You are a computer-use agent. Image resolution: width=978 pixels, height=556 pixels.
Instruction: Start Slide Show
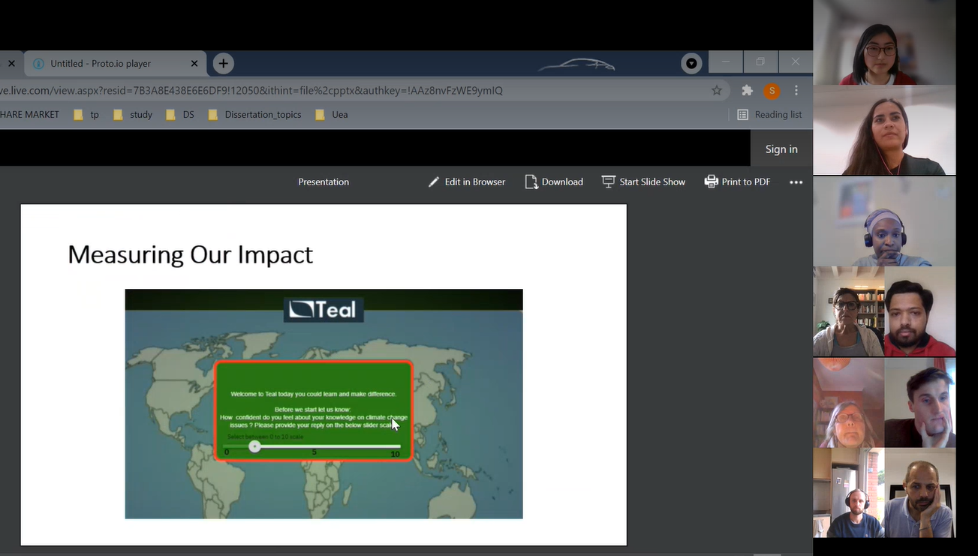(644, 182)
